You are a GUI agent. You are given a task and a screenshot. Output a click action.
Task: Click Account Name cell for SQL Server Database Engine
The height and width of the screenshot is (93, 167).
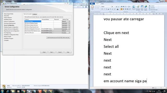47,23
